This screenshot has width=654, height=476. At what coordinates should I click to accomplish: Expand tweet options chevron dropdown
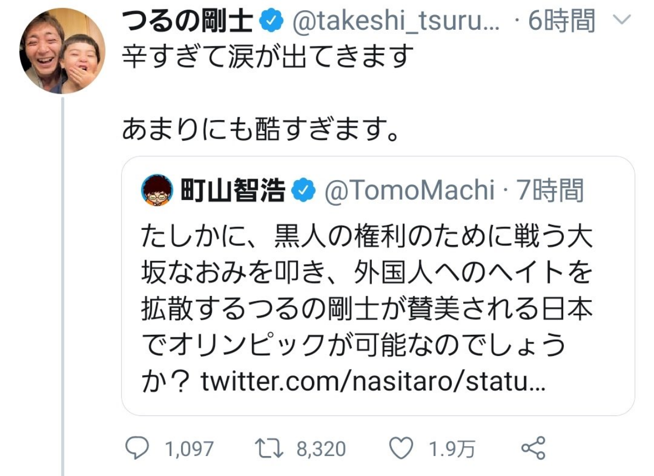[623, 21]
